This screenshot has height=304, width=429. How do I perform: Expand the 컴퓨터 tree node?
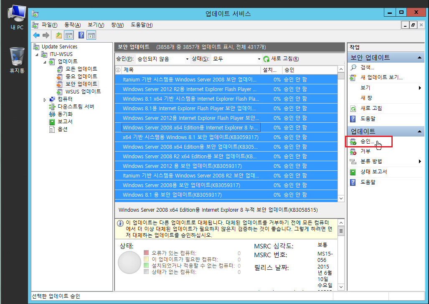[45, 99]
